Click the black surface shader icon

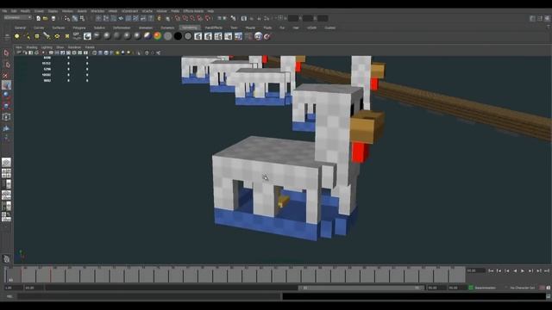coord(178,36)
